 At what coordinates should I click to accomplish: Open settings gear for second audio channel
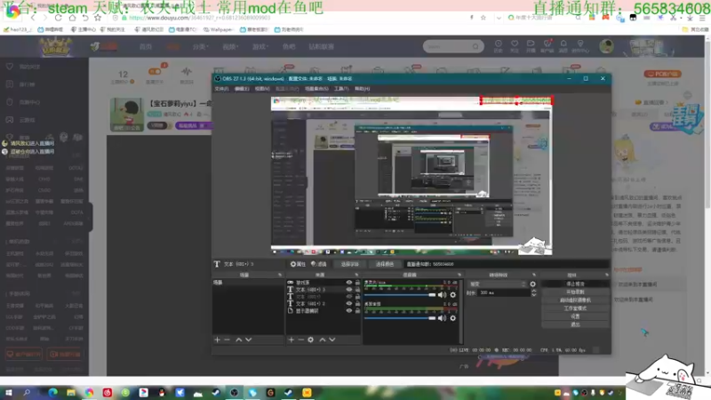coord(452,318)
